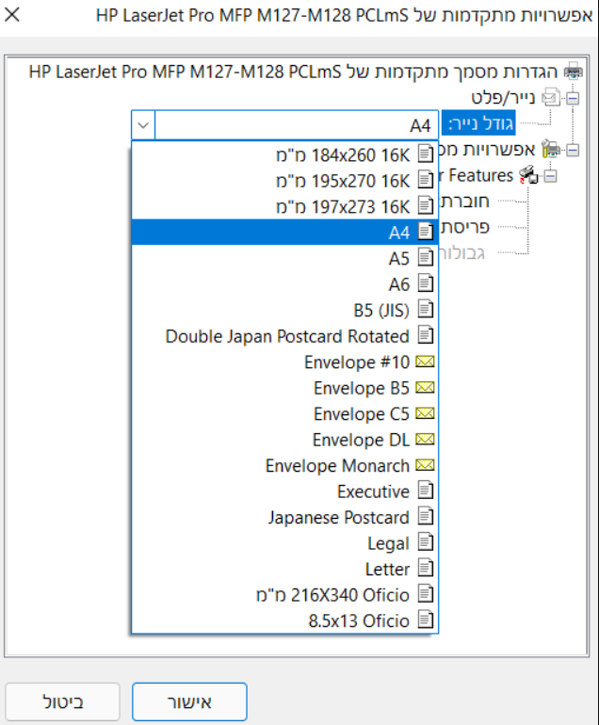Choose A4 in the paper size list
Screen dimensions: 599x725
285,233
